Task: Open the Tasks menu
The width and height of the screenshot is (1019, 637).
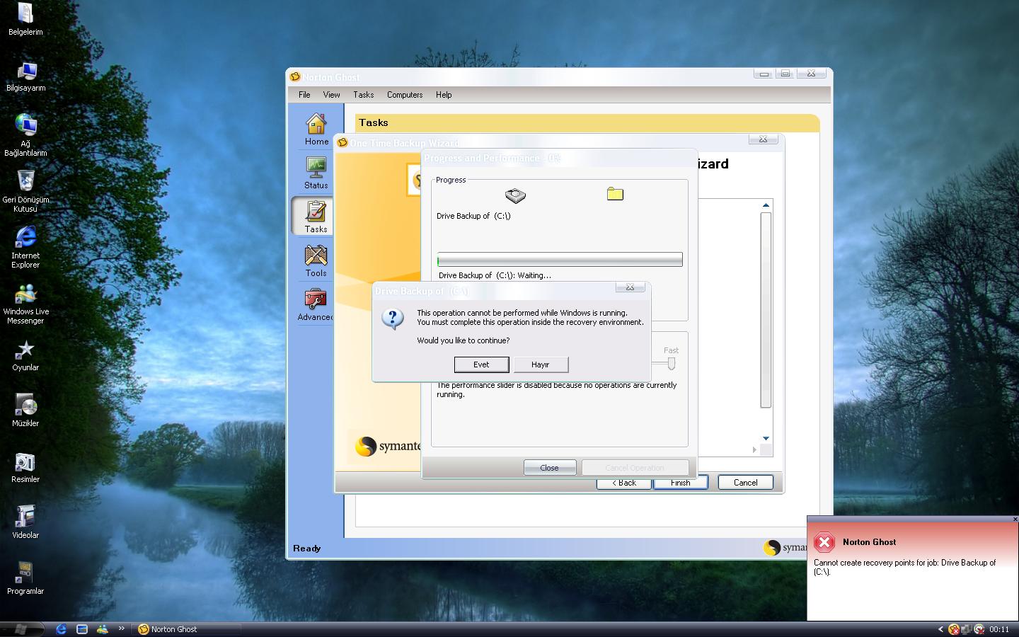Action: coord(363,95)
